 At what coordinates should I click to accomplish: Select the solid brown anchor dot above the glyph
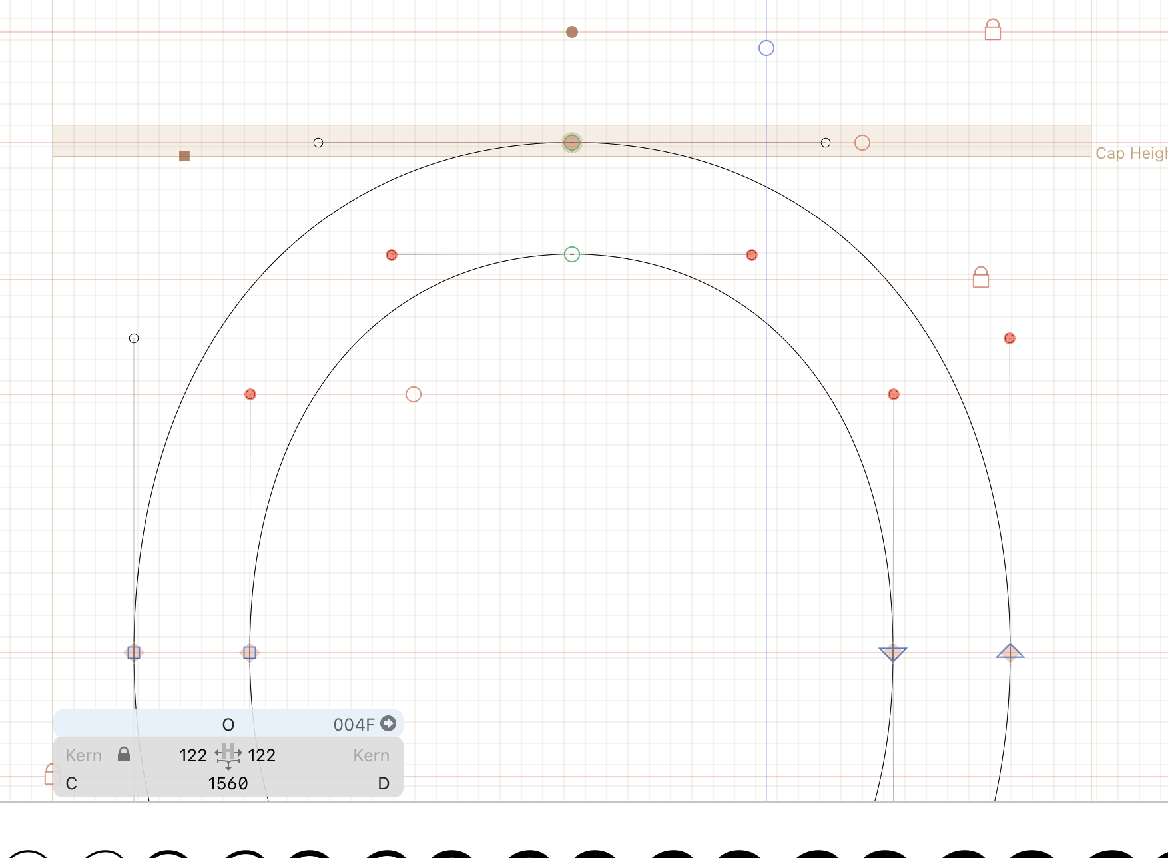point(572,32)
